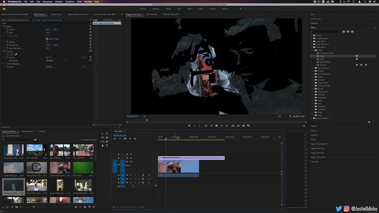Switch to the Lumetri Scopes tab
The height and width of the screenshot is (213, 379).
tap(56, 14)
